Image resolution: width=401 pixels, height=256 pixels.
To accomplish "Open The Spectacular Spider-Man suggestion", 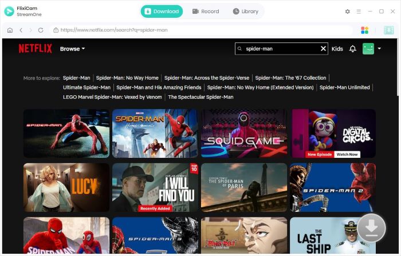I will tap(200, 97).
